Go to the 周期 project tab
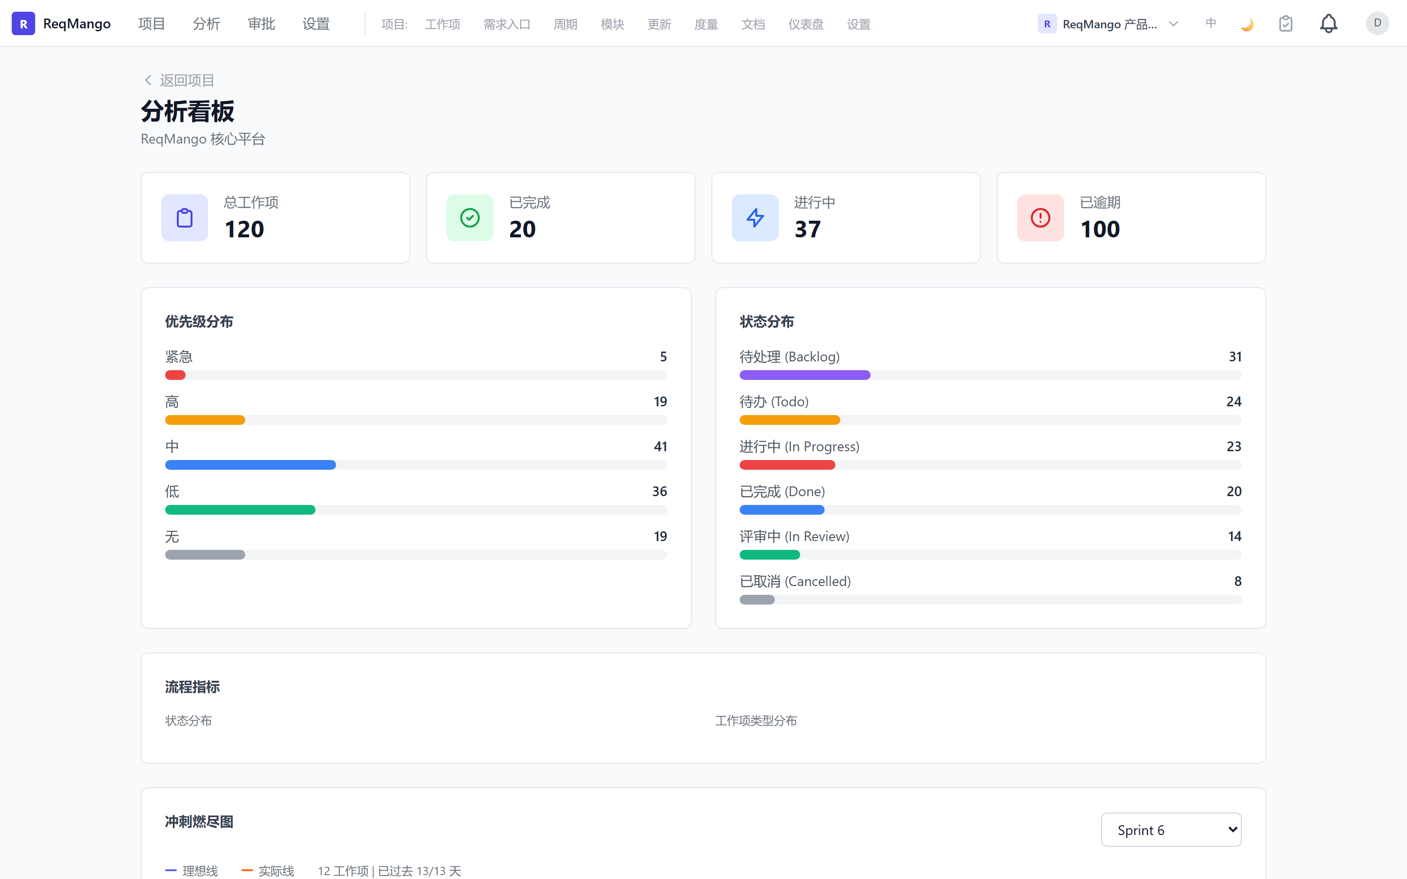This screenshot has height=879, width=1407. (566, 24)
